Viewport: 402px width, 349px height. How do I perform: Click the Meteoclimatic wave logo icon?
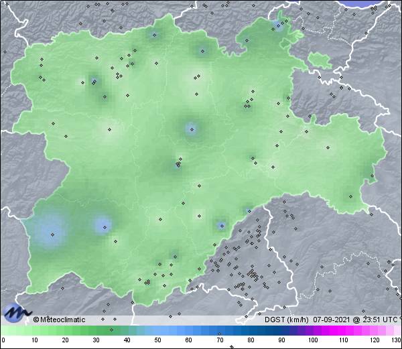(x=17, y=313)
